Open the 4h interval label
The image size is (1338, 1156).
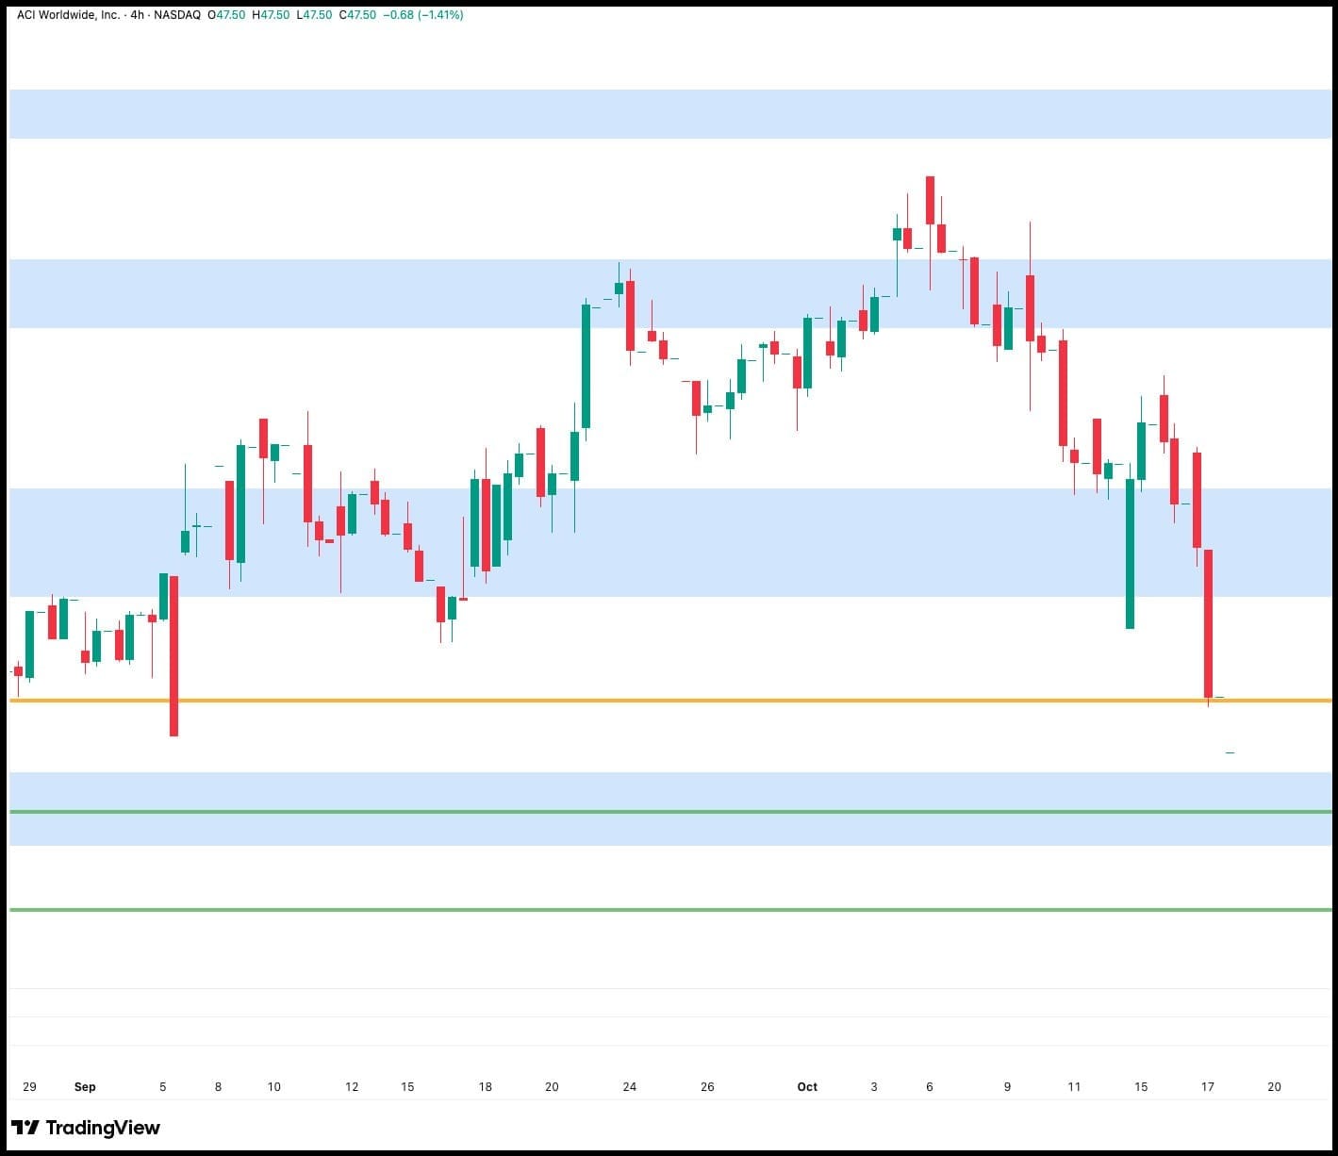(138, 15)
